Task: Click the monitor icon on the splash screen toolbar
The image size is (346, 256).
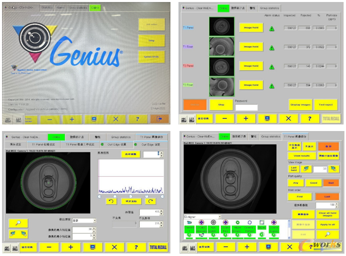Action: pos(94,119)
